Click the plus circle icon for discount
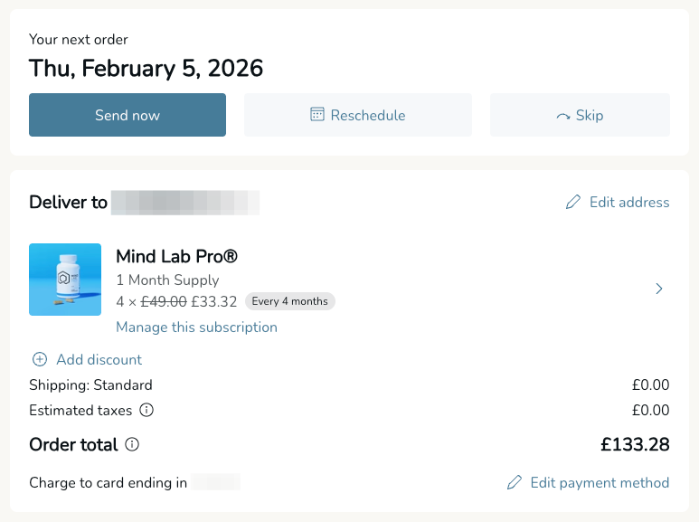 pos(40,359)
